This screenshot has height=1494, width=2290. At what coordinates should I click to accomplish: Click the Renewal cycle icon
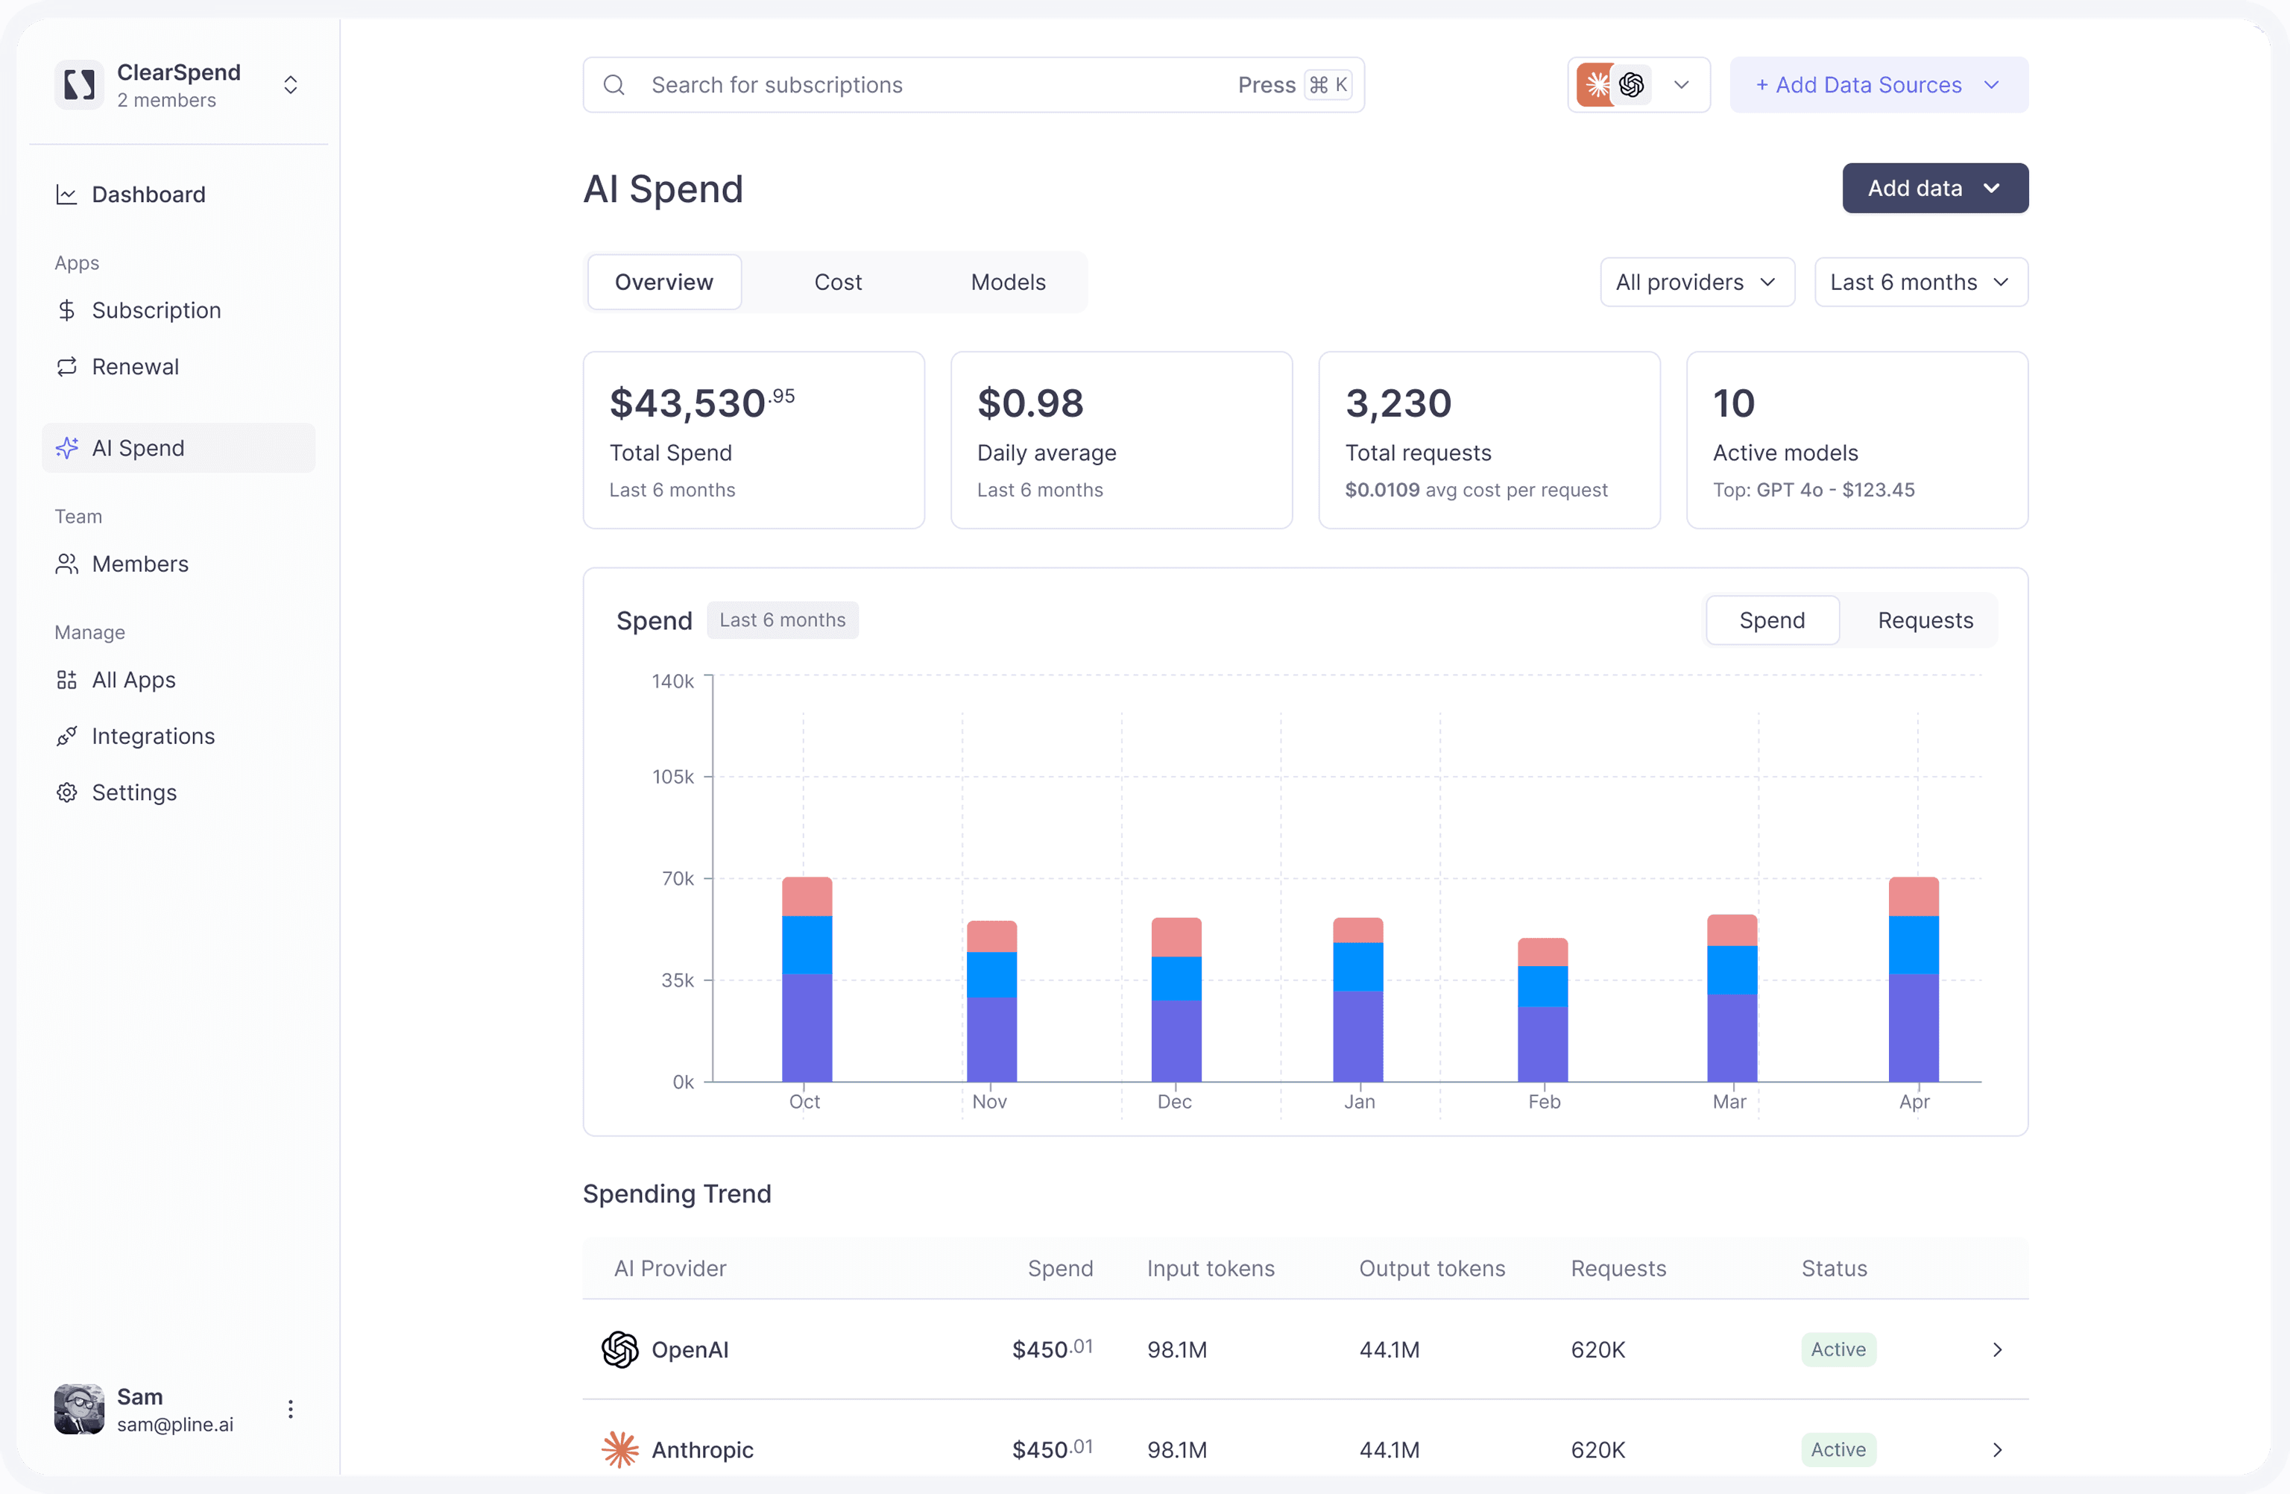pos(66,367)
